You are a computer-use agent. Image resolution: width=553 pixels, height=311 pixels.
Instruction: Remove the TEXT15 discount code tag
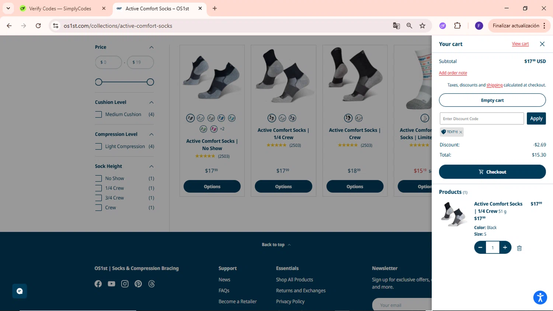click(x=461, y=132)
